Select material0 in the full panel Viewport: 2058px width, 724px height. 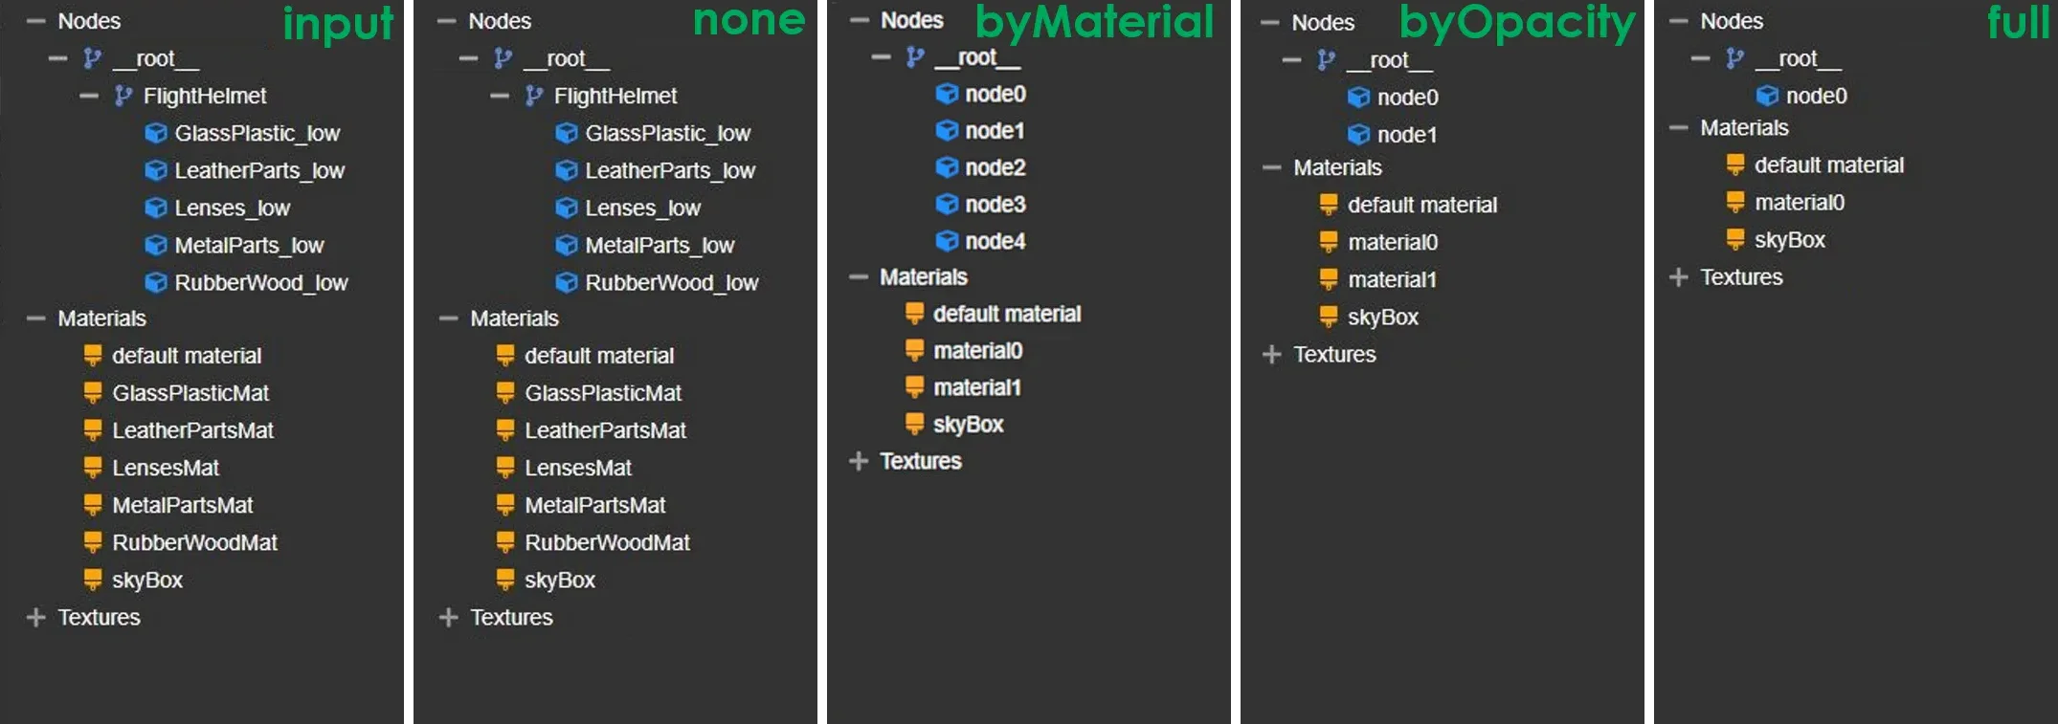[x=1799, y=203]
